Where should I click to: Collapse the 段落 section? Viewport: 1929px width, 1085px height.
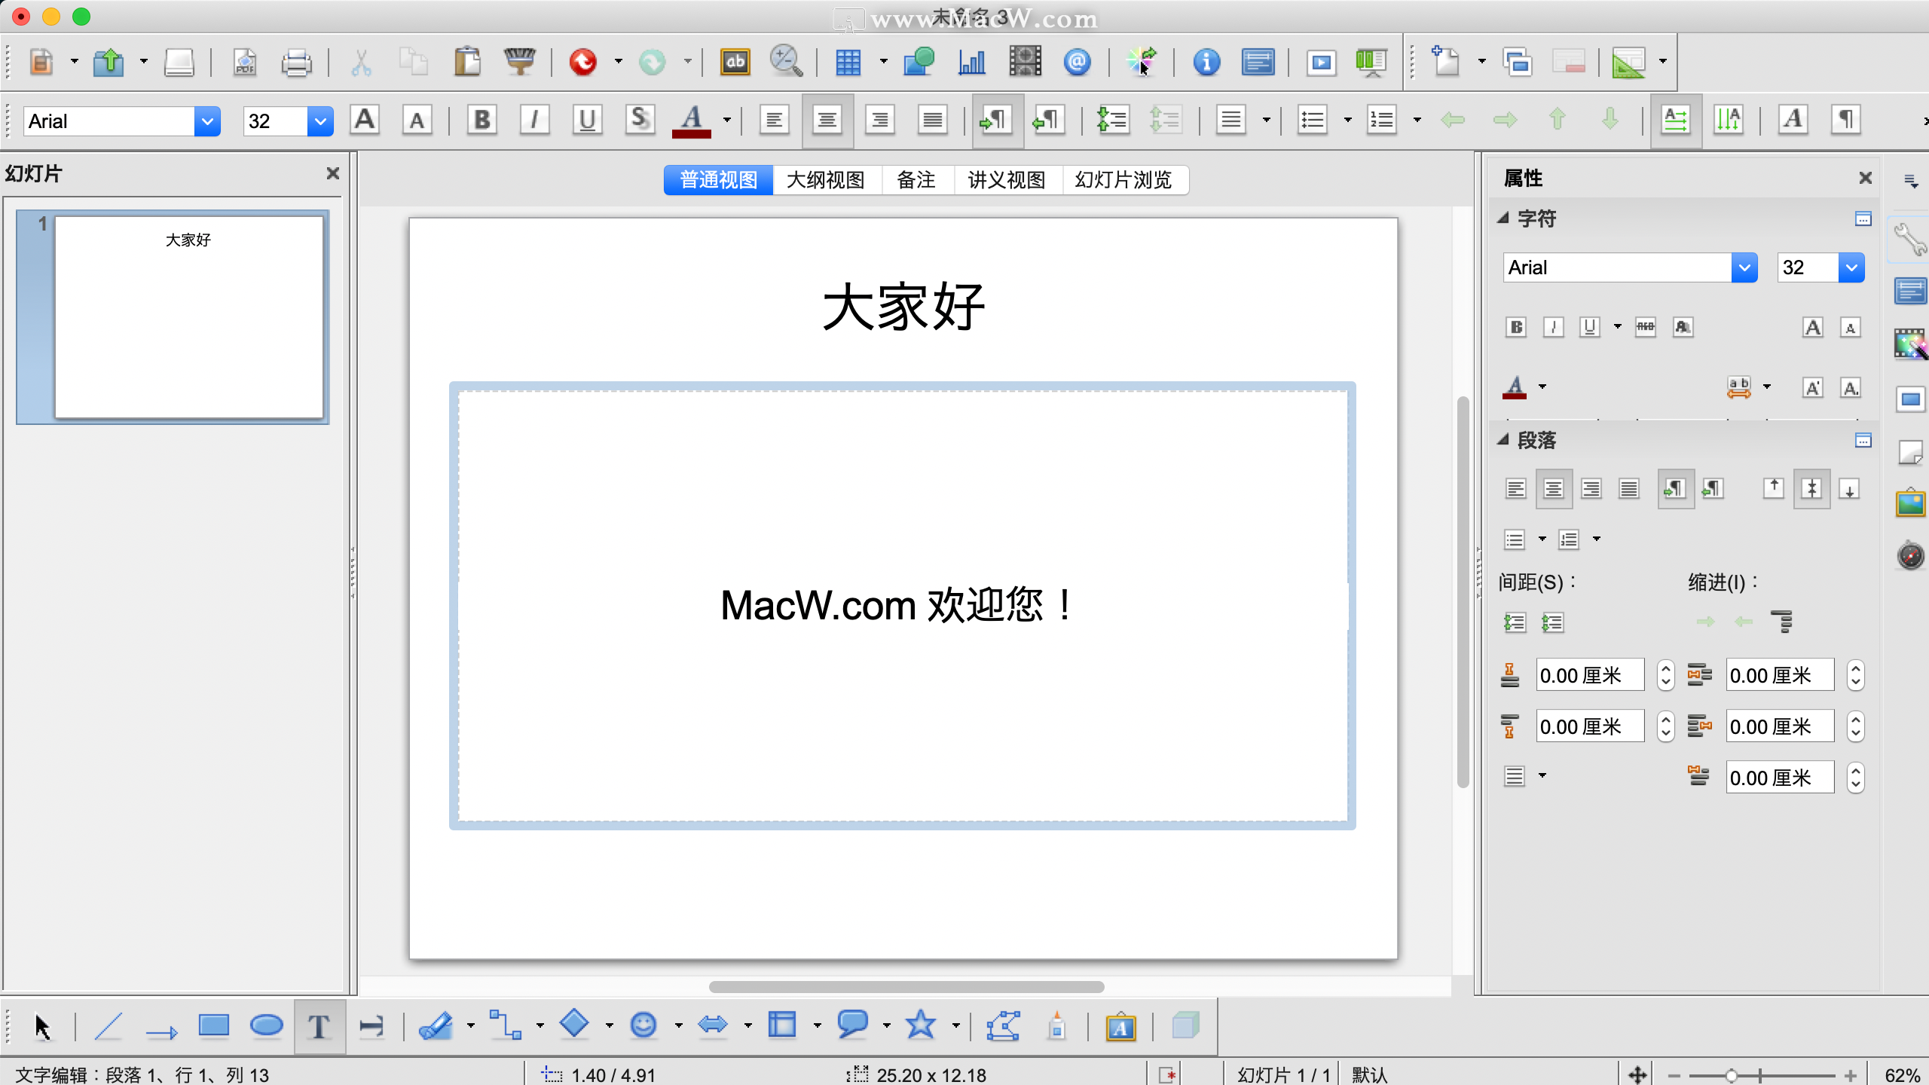click(1503, 440)
